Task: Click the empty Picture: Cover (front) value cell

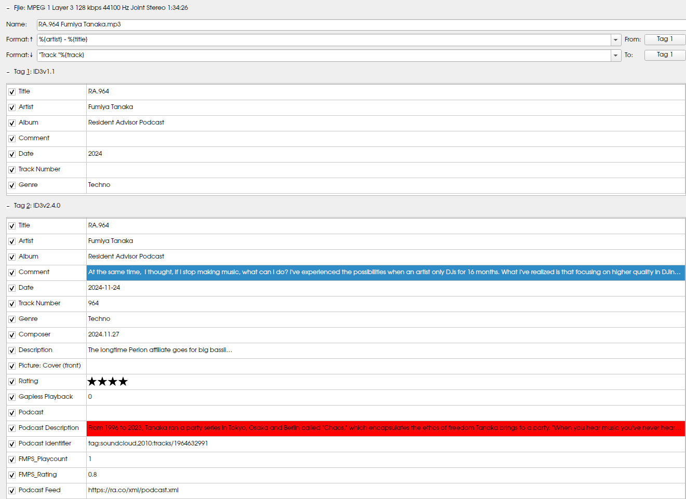Action: (x=386, y=366)
